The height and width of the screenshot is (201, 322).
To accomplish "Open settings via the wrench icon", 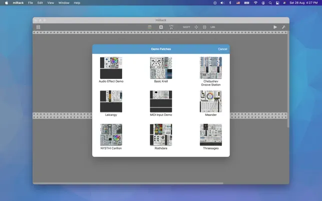I will pos(283,27).
